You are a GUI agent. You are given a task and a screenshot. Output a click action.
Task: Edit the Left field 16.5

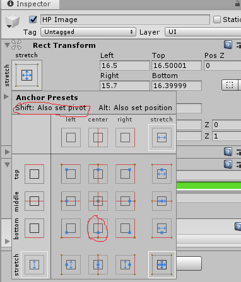(x=125, y=65)
